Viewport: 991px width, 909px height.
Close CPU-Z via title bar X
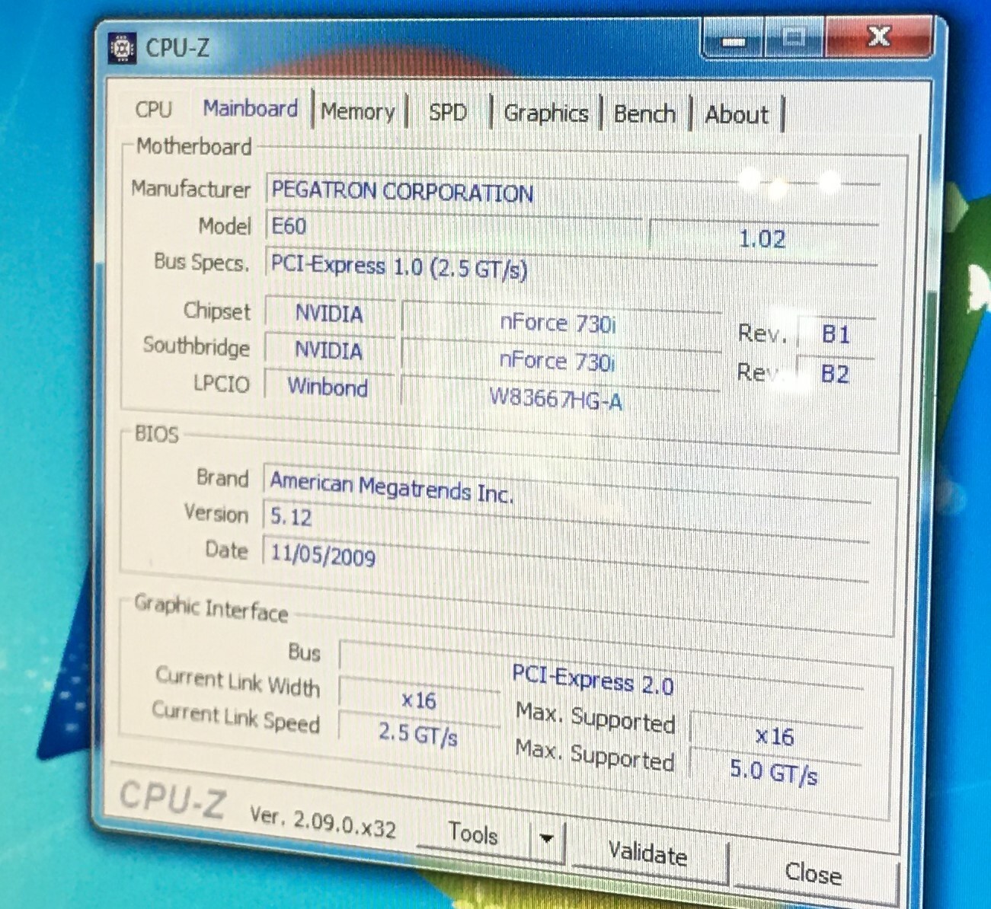(878, 35)
